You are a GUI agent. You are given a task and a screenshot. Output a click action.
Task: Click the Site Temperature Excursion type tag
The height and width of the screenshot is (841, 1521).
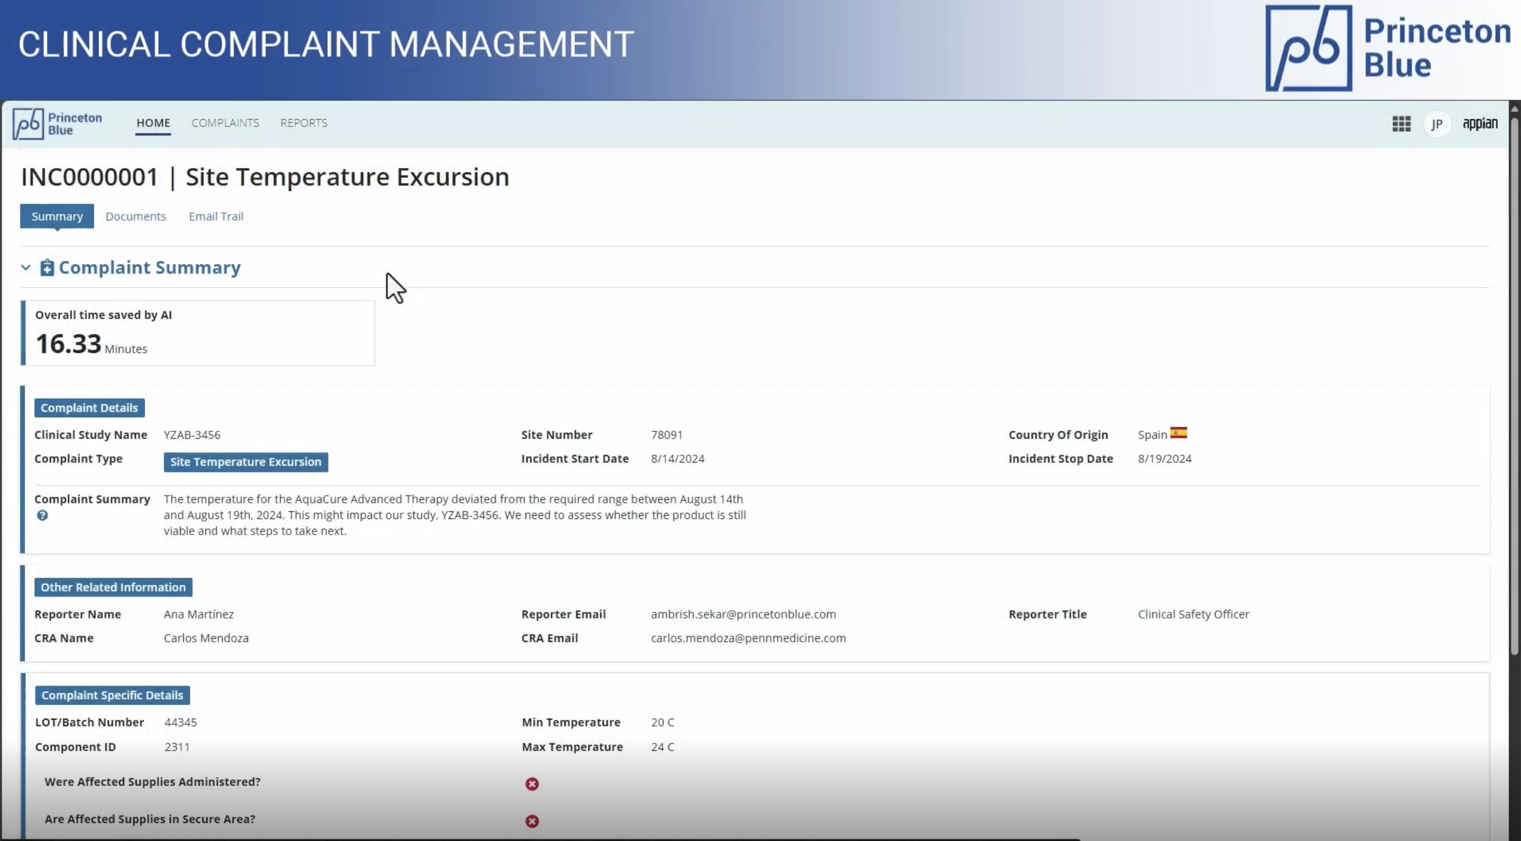[245, 462]
